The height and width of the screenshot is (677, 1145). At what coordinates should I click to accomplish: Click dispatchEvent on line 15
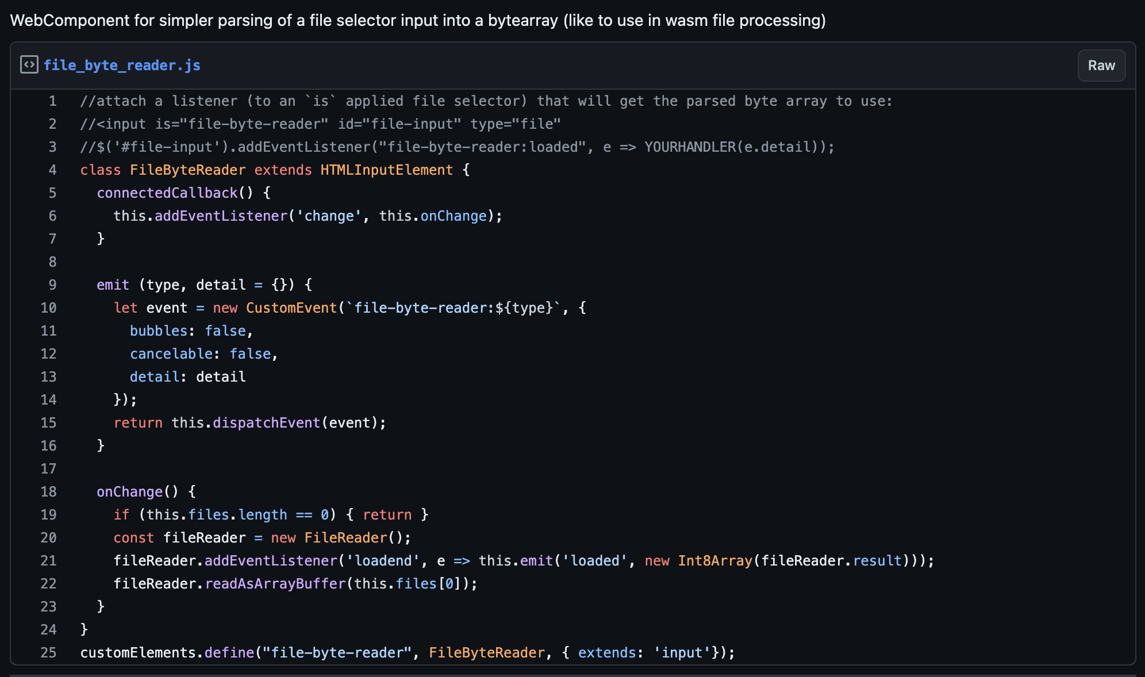[266, 423]
